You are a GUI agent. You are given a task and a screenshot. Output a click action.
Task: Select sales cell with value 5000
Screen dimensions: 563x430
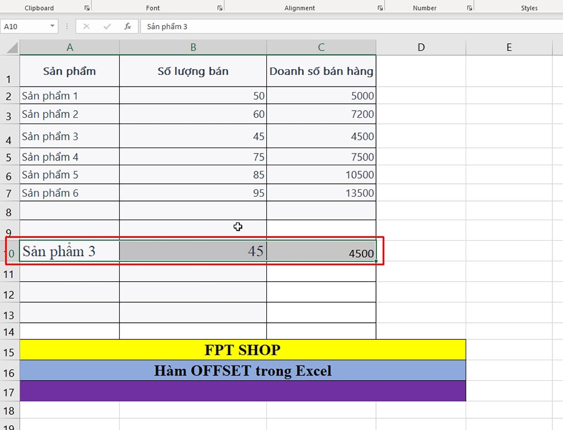point(321,95)
